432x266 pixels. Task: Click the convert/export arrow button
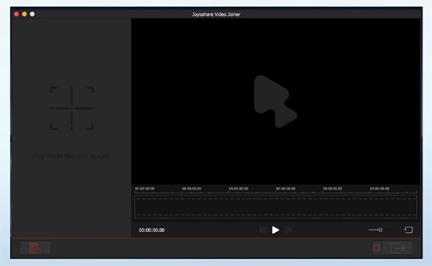pyautogui.click(x=397, y=248)
